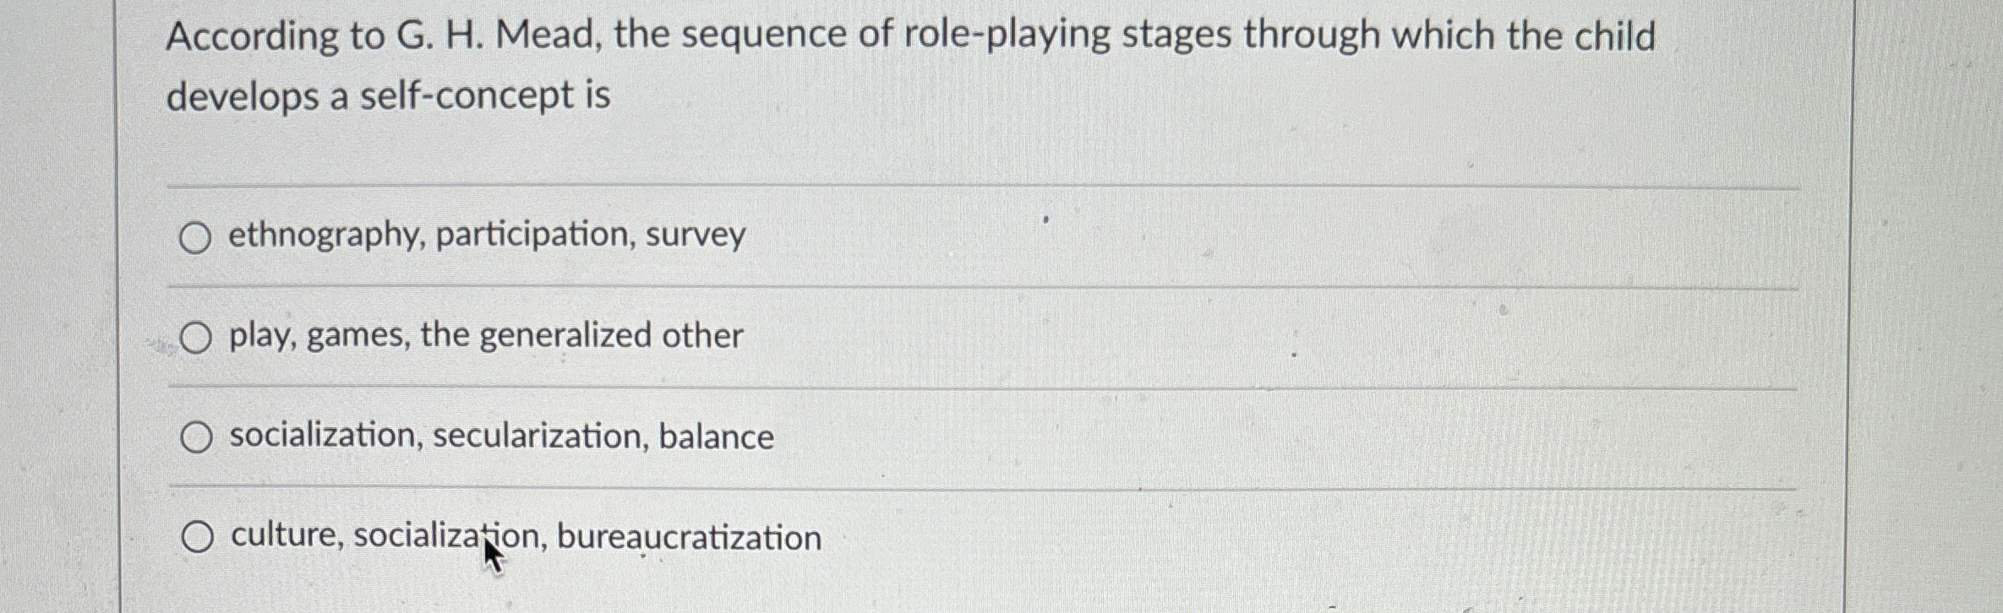Click the word "ethnography" in the first option
2003x613 pixels.
tap(325, 236)
